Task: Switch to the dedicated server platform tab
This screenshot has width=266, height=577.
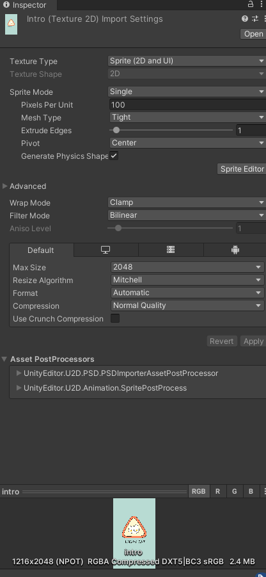Action: tap(171, 250)
